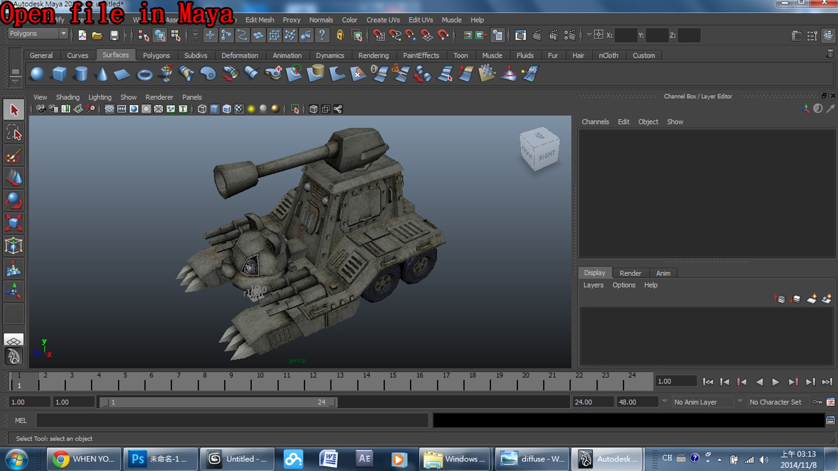Expand the No Anim Layer dropdown arrow
The height and width of the screenshot is (471, 838).
[665, 402]
